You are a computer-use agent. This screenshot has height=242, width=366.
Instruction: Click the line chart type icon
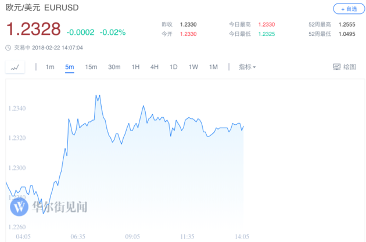(x=15, y=67)
